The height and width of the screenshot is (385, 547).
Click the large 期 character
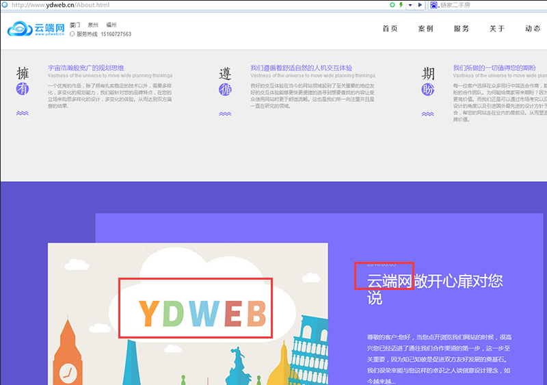(428, 74)
